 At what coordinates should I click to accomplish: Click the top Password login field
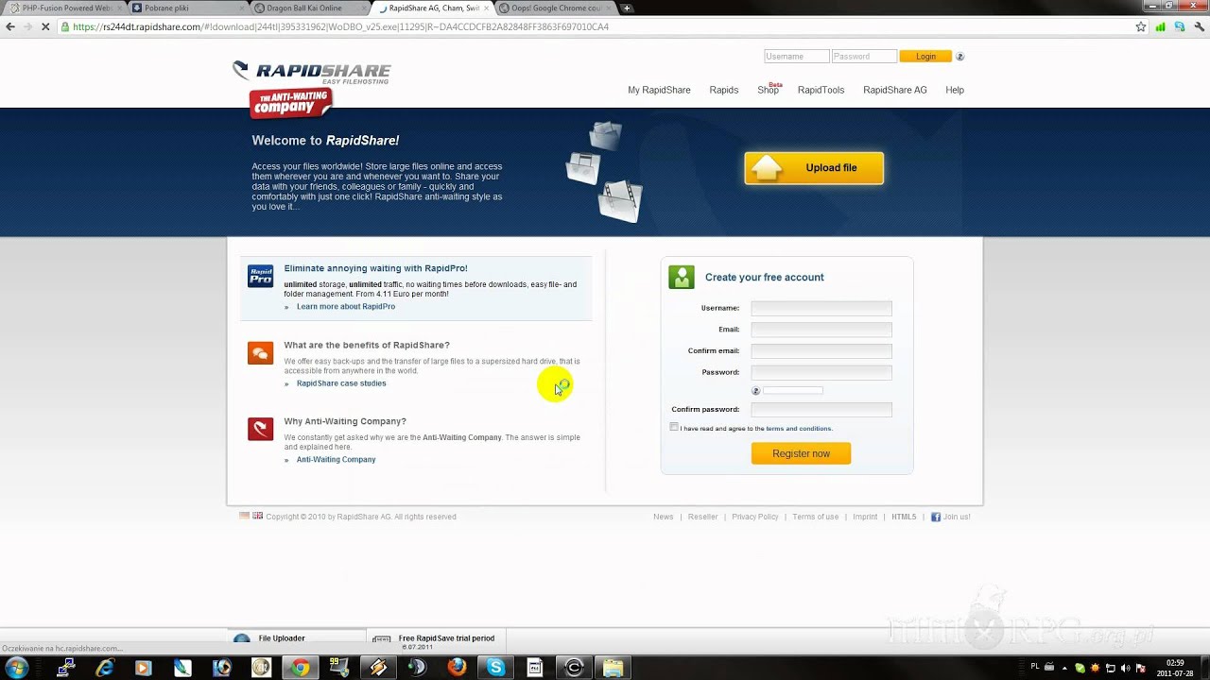pos(865,57)
